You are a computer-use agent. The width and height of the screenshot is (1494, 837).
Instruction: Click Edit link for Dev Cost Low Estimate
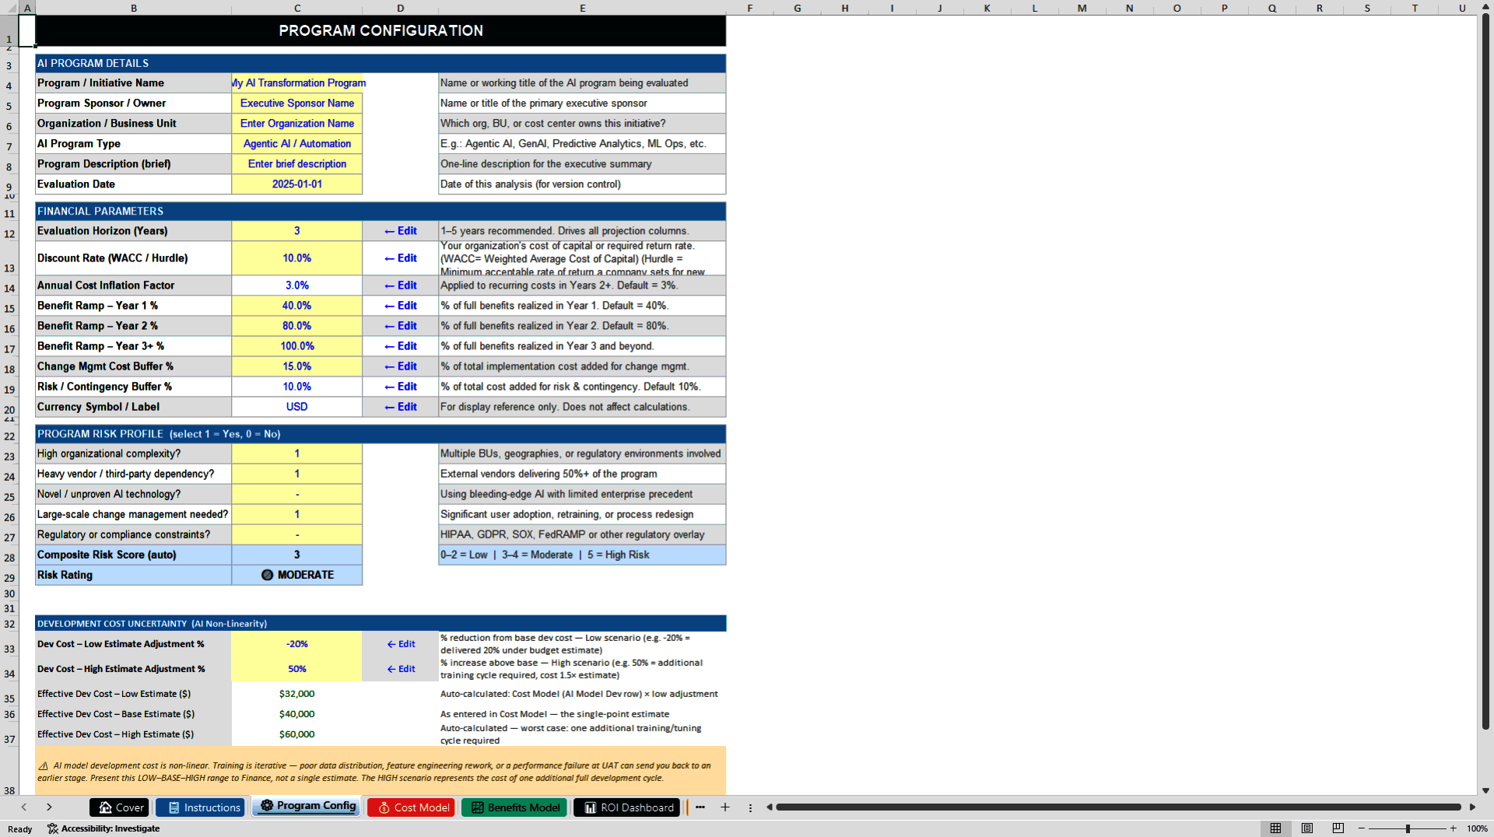tap(401, 644)
